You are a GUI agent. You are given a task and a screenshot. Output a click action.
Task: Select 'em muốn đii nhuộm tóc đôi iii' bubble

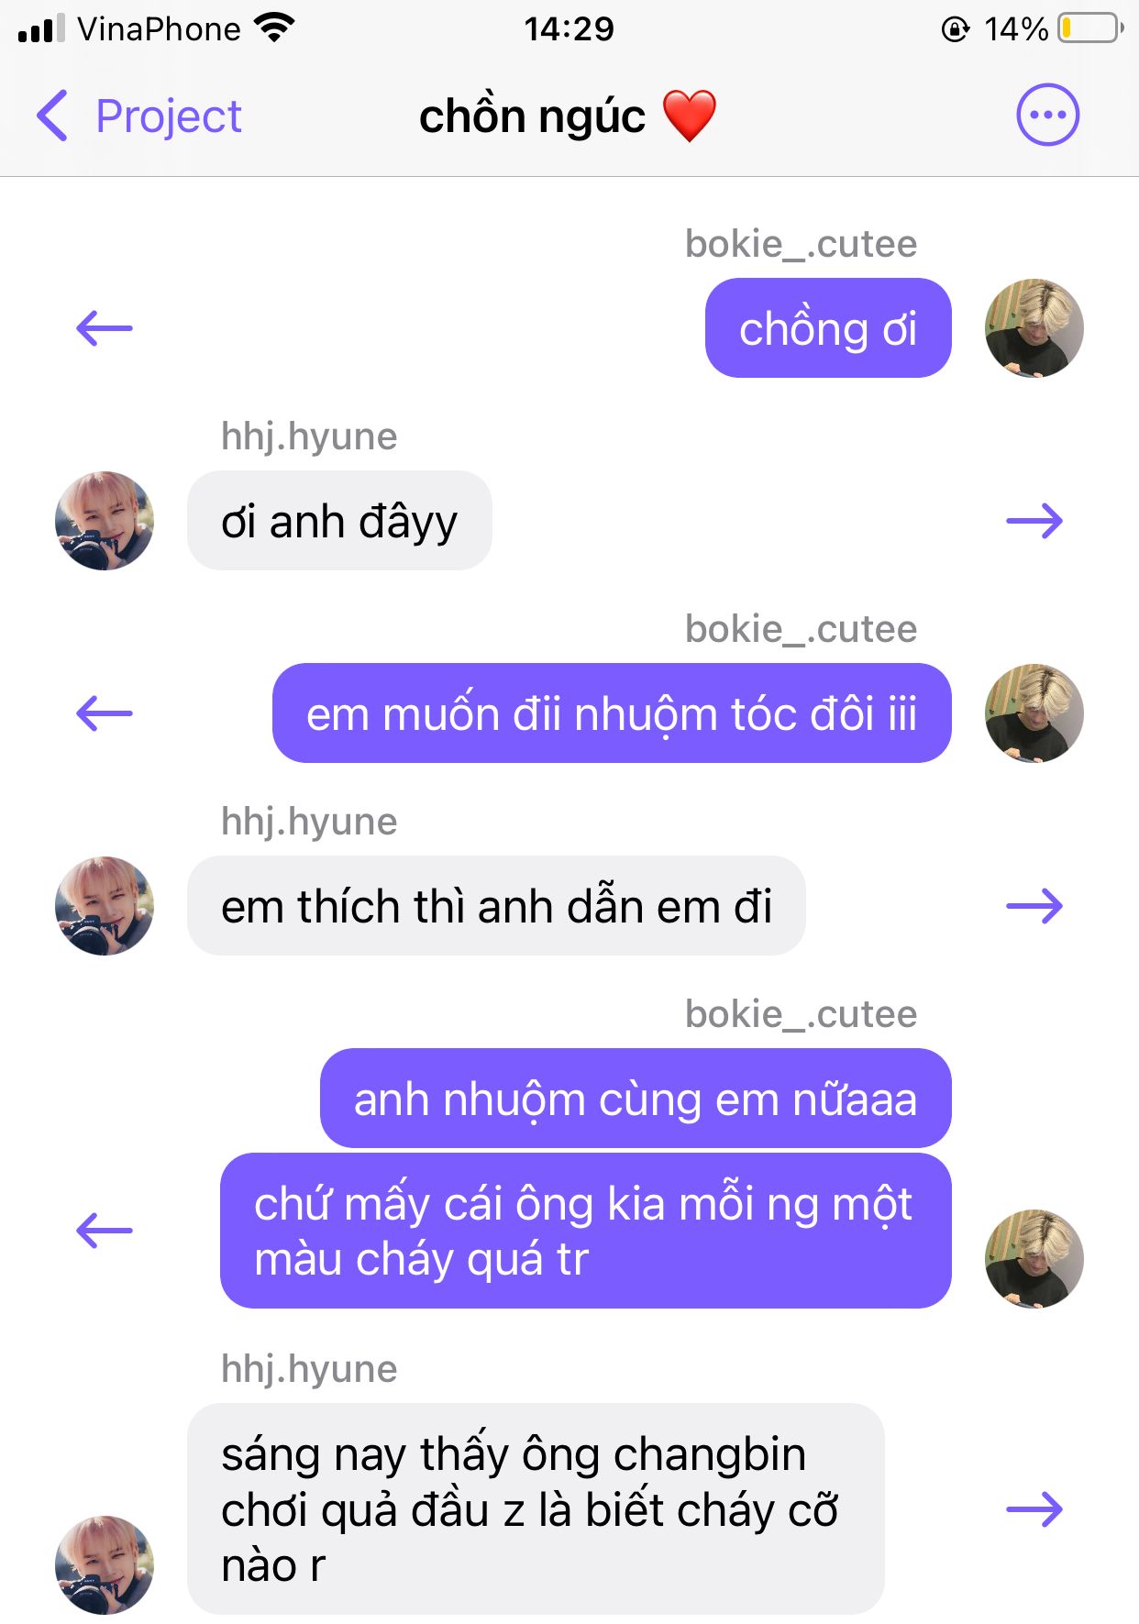pos(612,713)
